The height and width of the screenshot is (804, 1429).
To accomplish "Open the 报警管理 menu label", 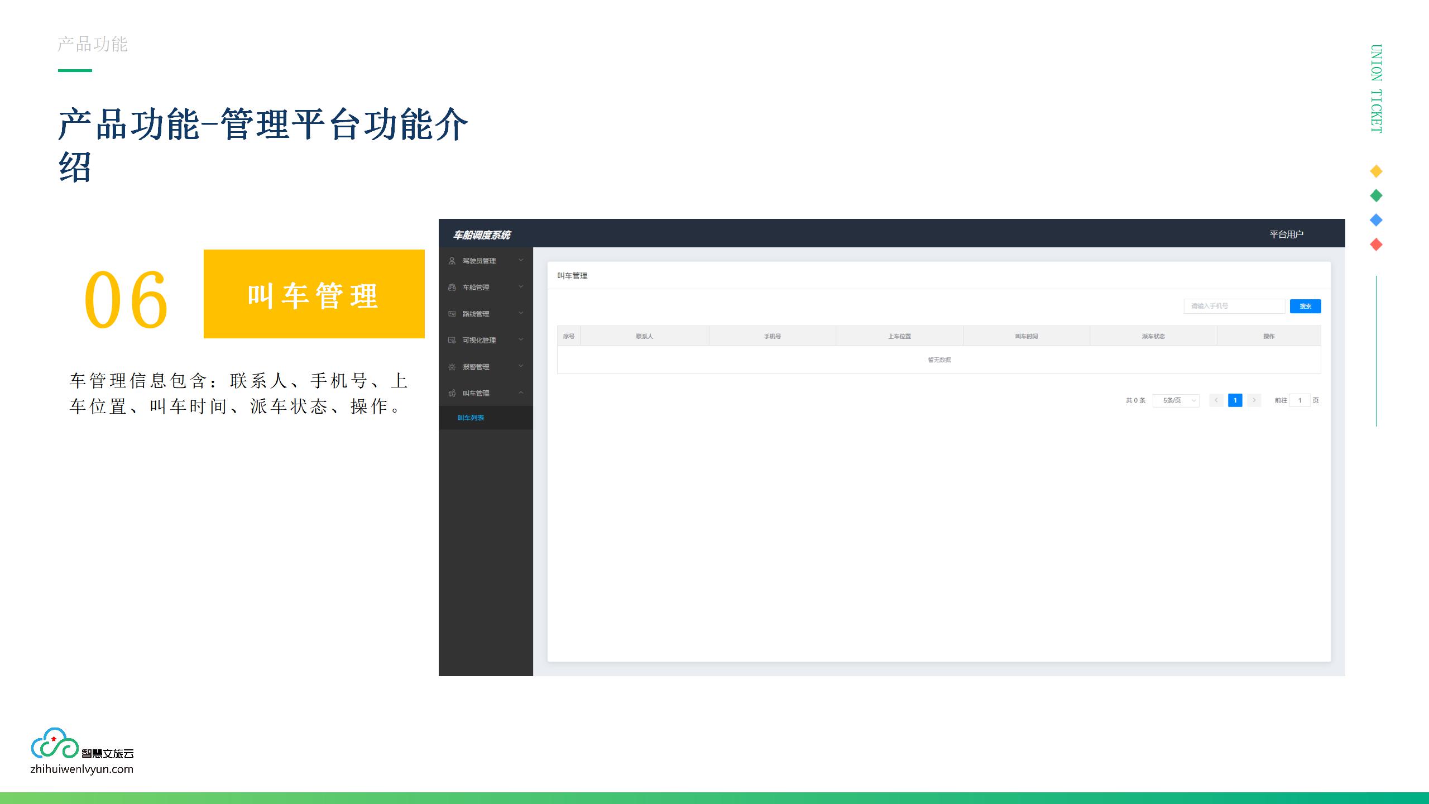I will coord(476,367).
